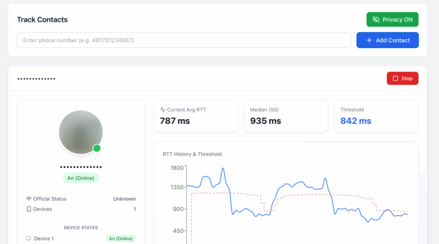
Task: Click the blue 842 ms threshold value
Action: 356,121
